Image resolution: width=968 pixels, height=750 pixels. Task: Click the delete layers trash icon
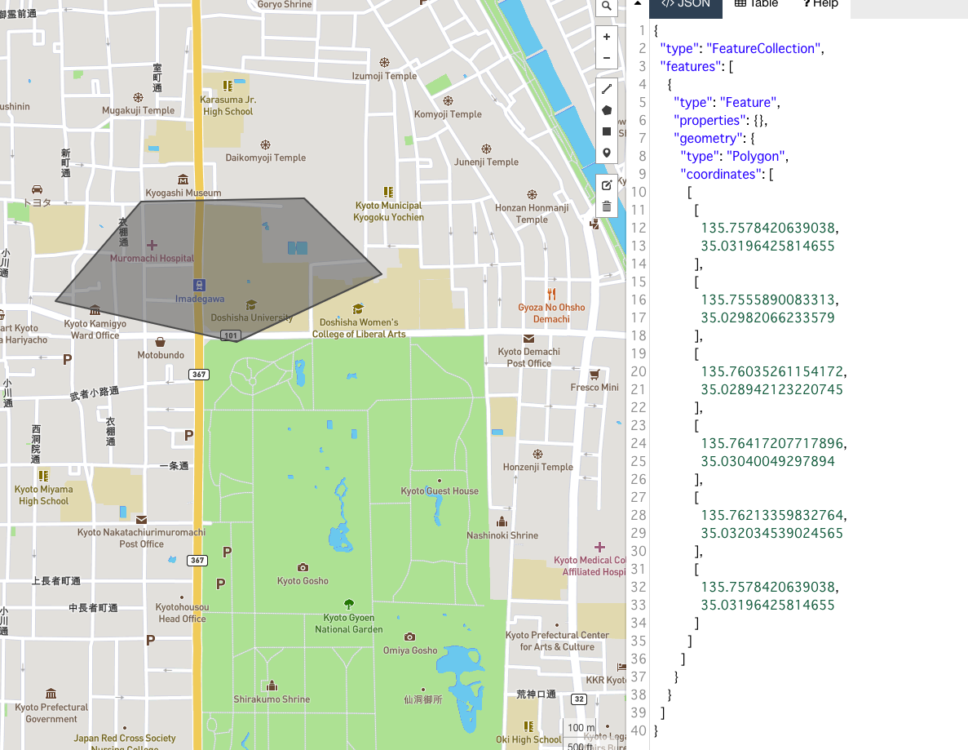(606, 206)
